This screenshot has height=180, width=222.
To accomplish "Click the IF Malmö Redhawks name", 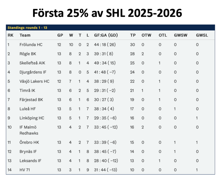I will (29, 130).
